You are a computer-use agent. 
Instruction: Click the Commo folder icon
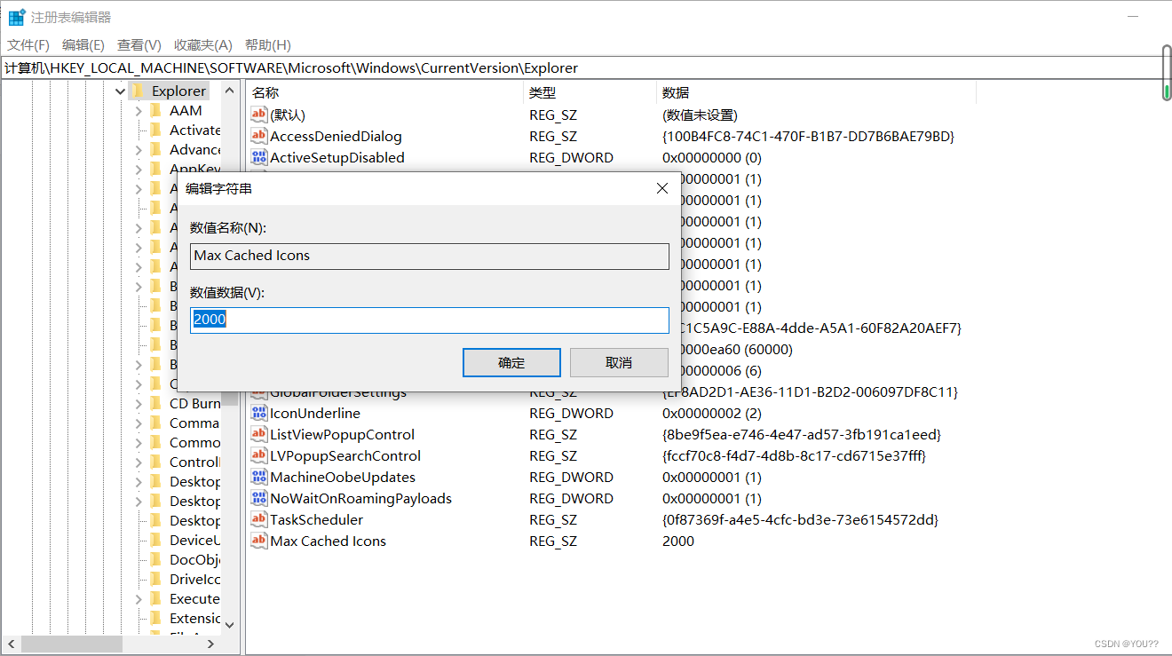point(155,442)
